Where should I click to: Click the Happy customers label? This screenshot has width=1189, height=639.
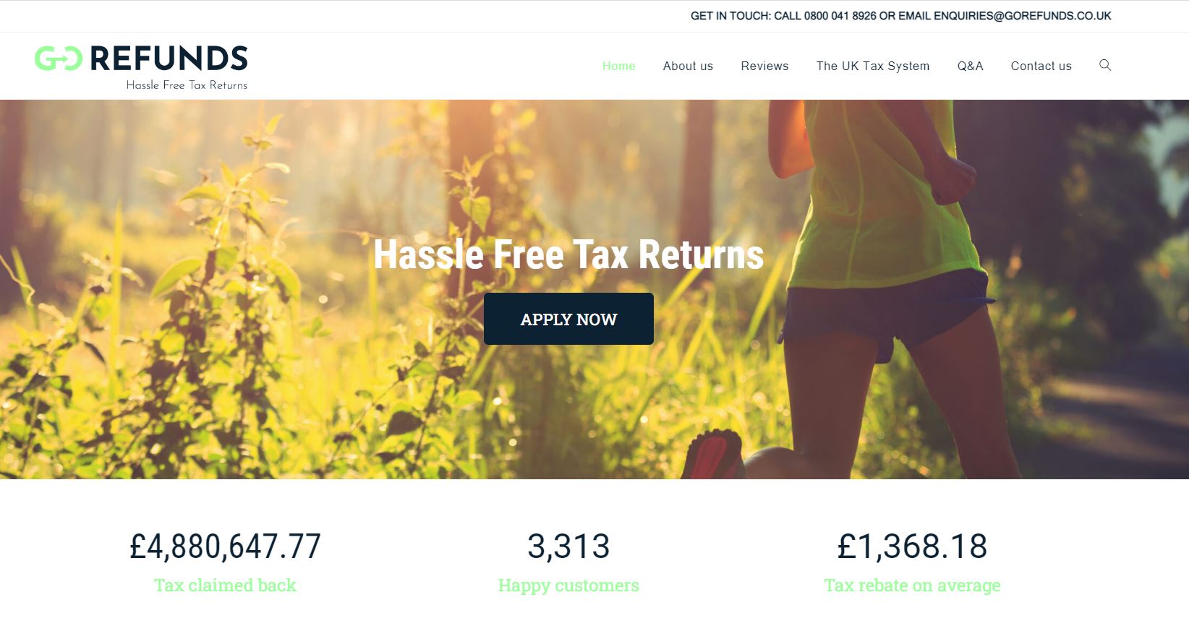point(568,586)
